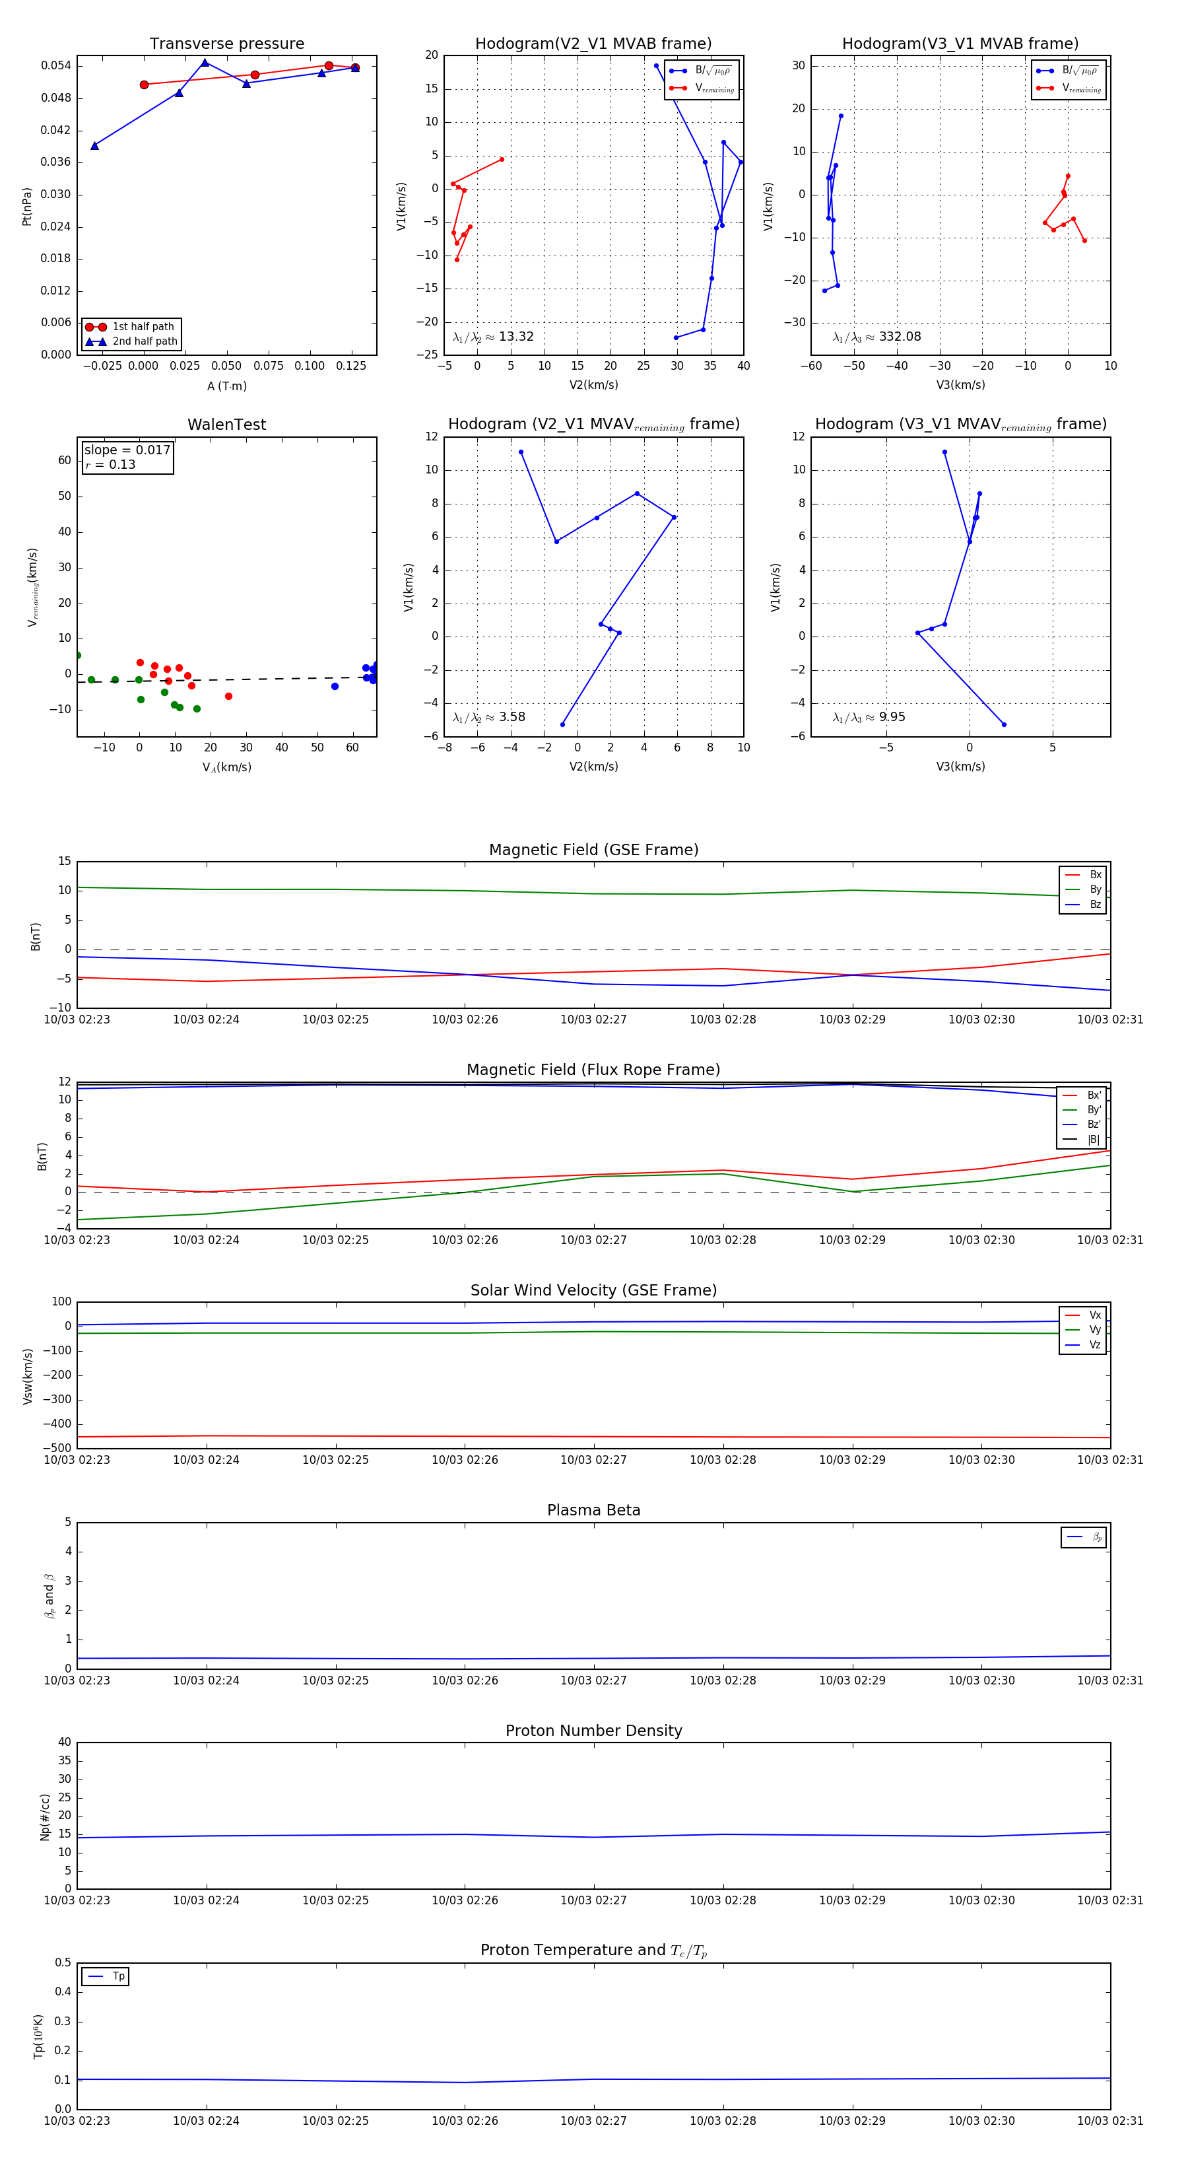The image size is (1188, 2179).
Task: Click the 'Np(#/cc)' y-axis label
Action: point(45,1817)
